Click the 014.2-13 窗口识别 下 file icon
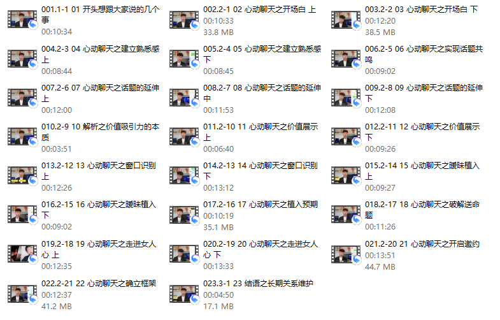 [184, 175]
